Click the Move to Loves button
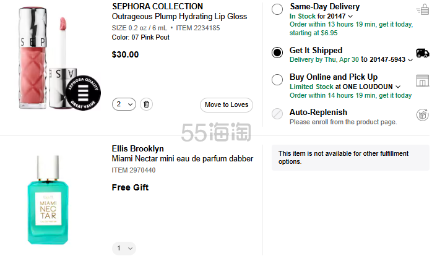The image size is (432, 264). [x=227, y=104]
